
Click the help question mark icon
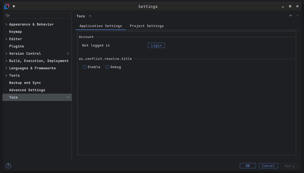point(8,166)
